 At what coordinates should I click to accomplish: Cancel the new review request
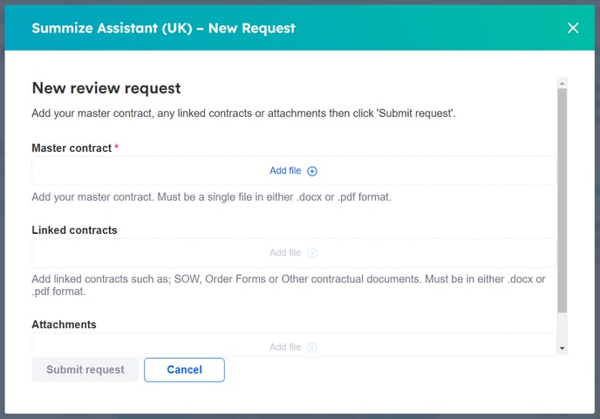[x=184, y=370]
